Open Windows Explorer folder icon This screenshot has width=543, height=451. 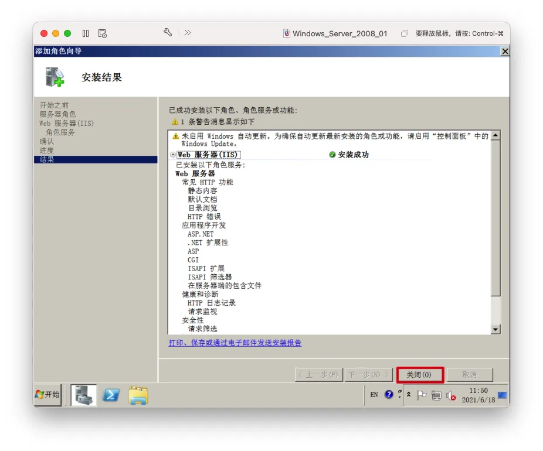point(138,395)
